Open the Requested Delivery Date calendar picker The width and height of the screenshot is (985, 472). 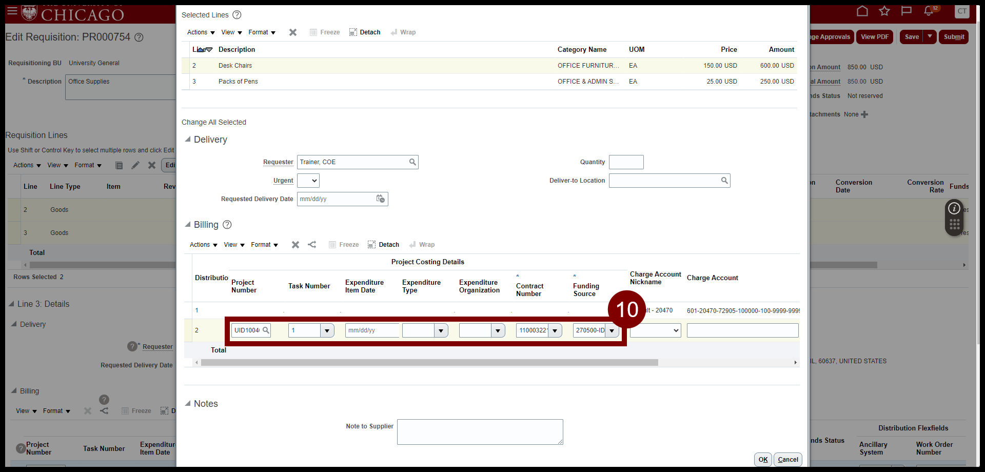[x=381, y=199]
